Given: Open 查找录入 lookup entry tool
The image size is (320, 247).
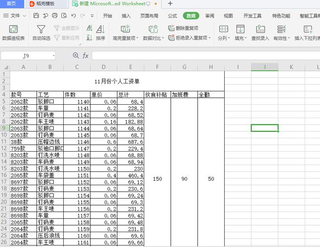Looking at the screenshot, I should pyautogui.click(x=260, y=33).
